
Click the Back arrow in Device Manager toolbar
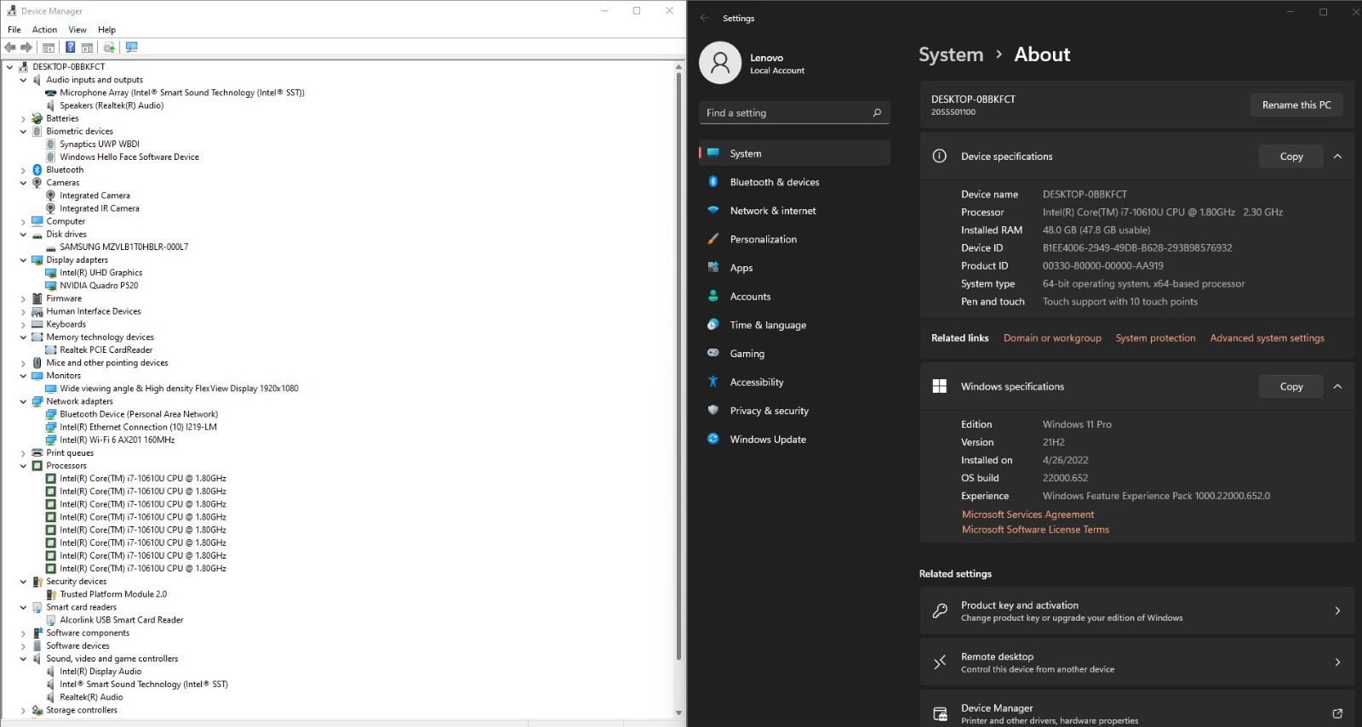(x=10, y=48)
